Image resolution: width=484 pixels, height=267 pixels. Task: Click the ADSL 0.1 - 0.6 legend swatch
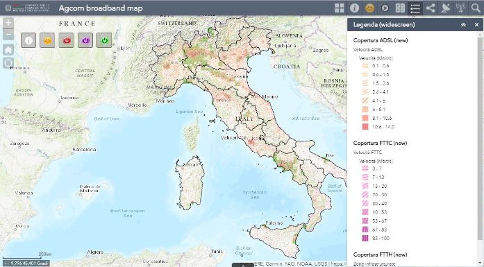[365, 66]
